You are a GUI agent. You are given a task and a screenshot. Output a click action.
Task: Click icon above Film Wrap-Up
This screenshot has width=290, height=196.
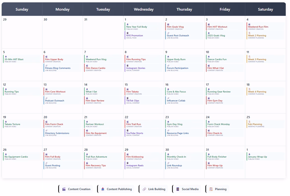pos(209,163)
